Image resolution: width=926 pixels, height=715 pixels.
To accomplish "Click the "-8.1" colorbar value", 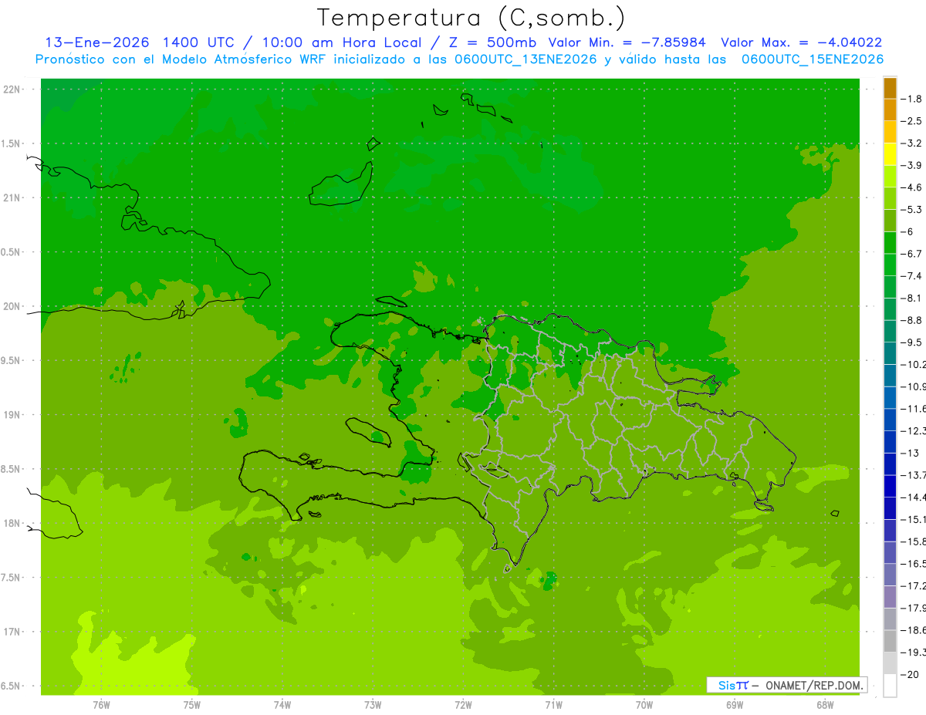I will pyautogui.click(x=911, y=298).
